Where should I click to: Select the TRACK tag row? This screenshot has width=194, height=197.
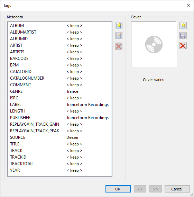60,151
